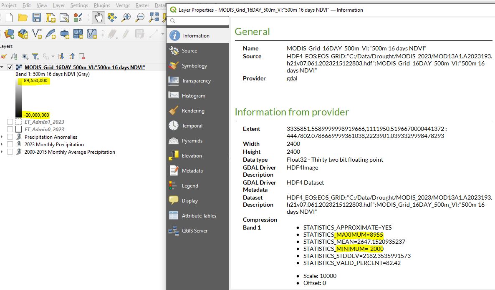Check the 2023 Monthly Precipitation group checkbox
The width and height of the screenshot is (495, 290).
[10, 144]
